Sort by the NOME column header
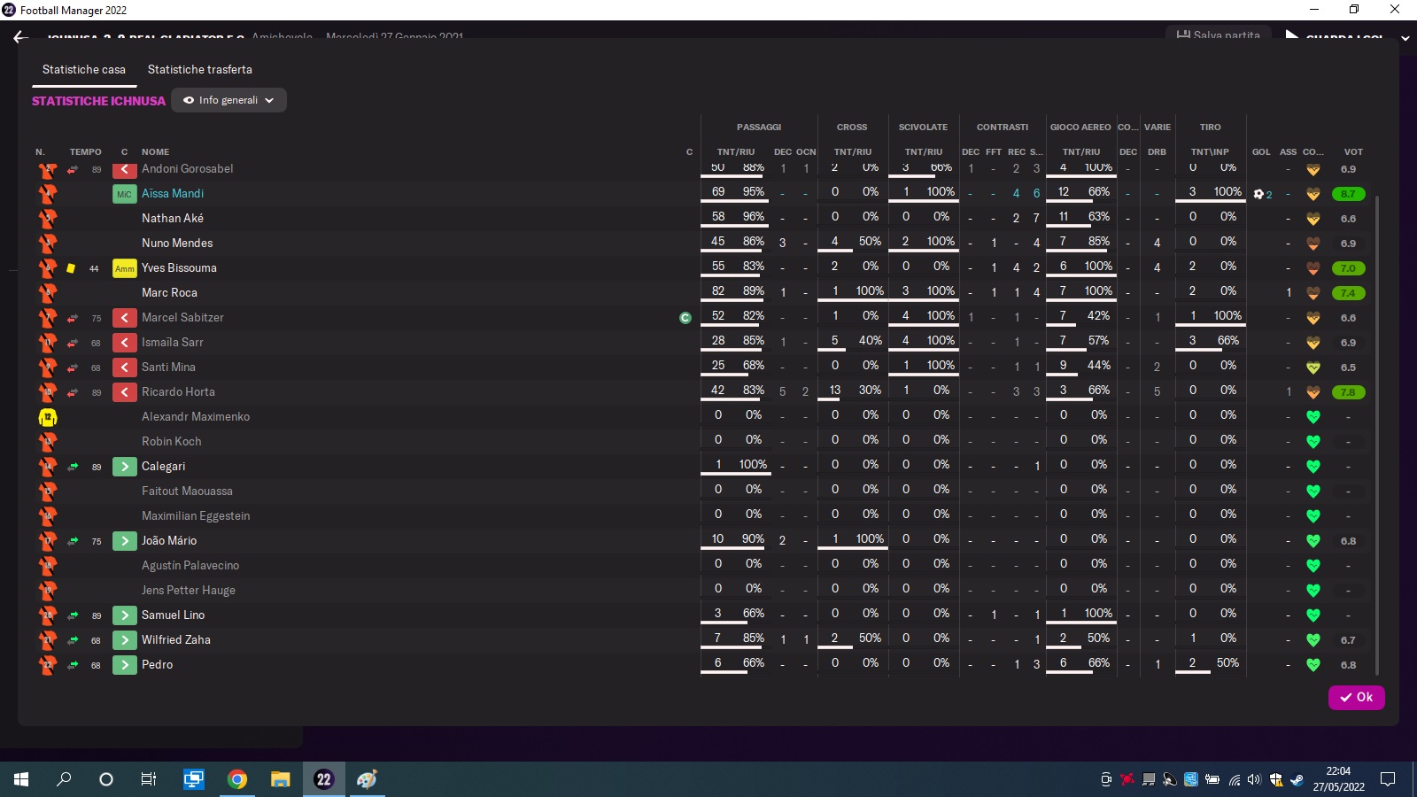 click(x=155, y=152)
